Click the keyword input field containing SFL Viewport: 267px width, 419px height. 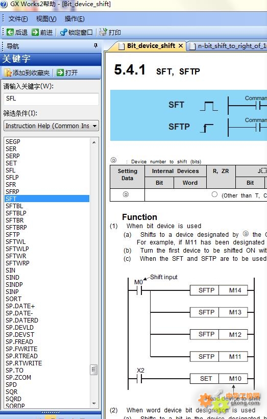point(52,98)
